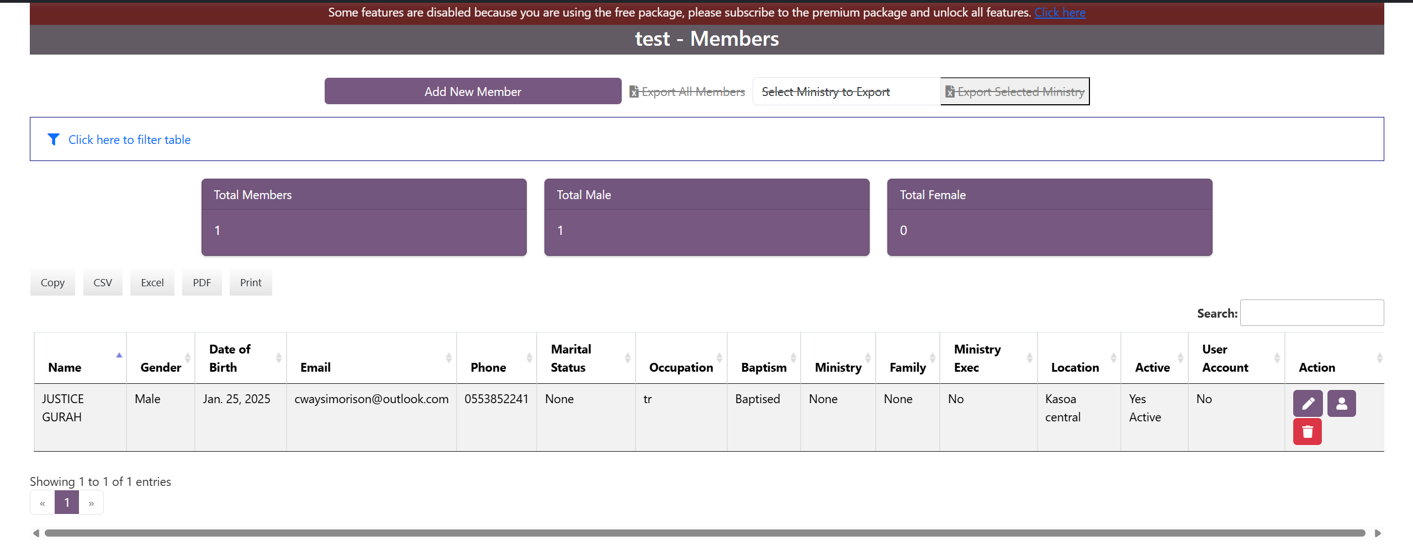Click the pencil edit icon for JUSTICE GURAH
Image resolution: width=1413 pixels, height=557 pixels.
pyautogui.click(x=1307, y=404)
